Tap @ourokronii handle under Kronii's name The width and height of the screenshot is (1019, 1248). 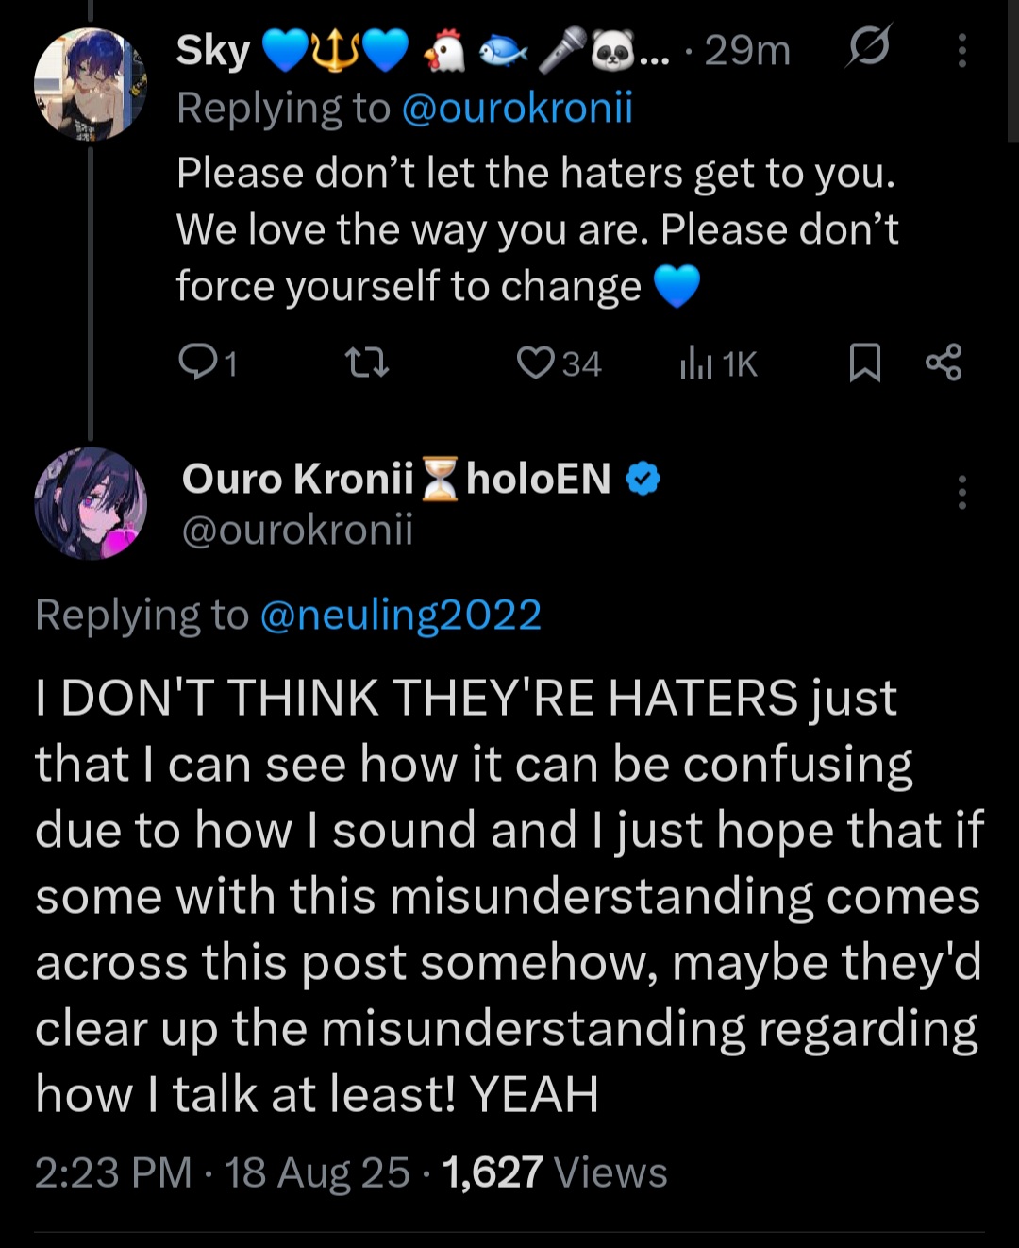click(297, 530)
